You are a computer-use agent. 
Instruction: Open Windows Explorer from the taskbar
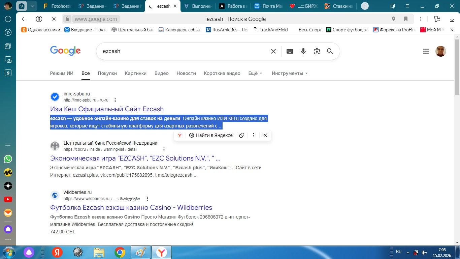[99, 252]
